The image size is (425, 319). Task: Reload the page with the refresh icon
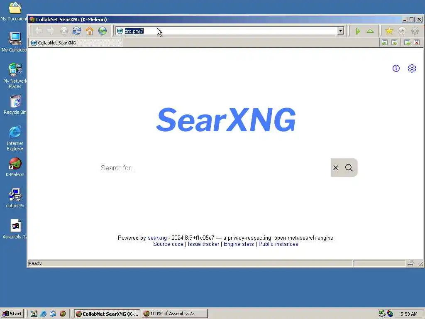[77, 31]
